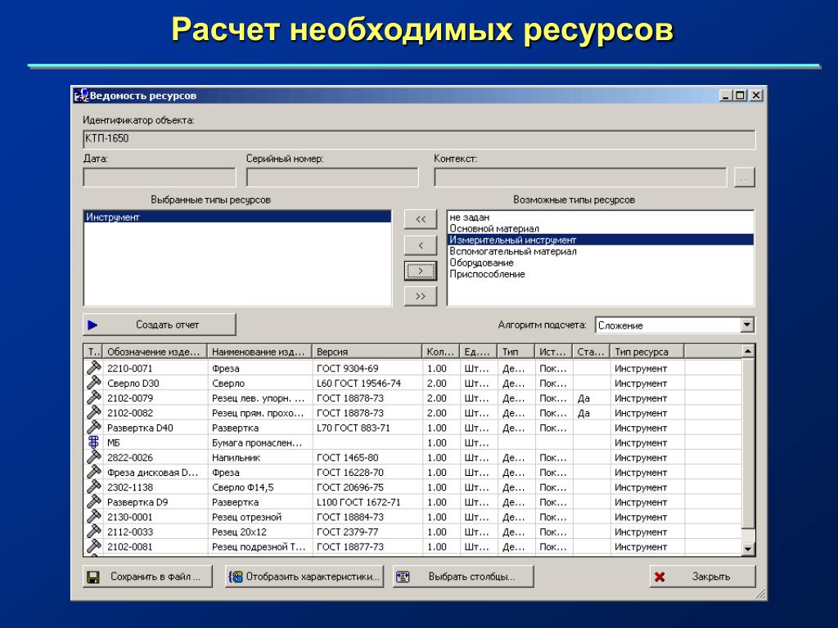The height and width of the screenshot is (628, 838).
Task: Move all resource types left with <<
Action: (x=421, y=219)
